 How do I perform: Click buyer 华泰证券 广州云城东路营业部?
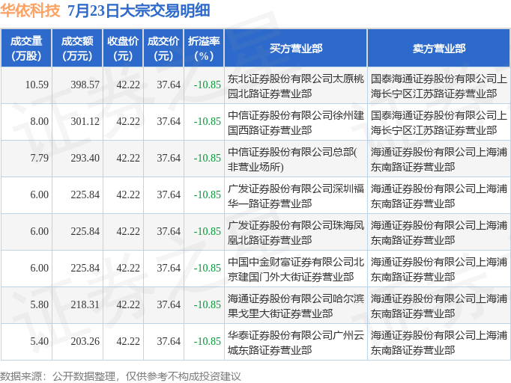295,343
